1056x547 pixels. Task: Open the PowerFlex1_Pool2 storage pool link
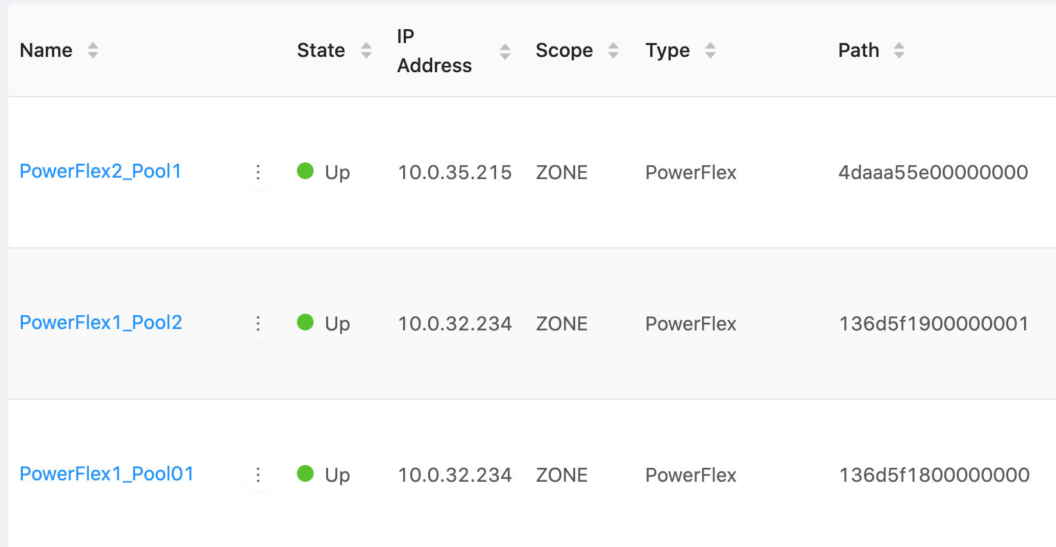[x=101, y=323]
